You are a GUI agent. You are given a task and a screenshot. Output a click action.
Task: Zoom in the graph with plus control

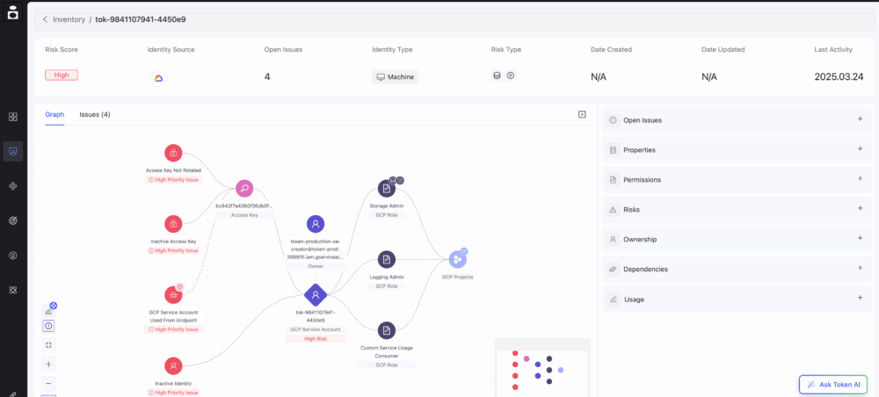tap(48, 365)
